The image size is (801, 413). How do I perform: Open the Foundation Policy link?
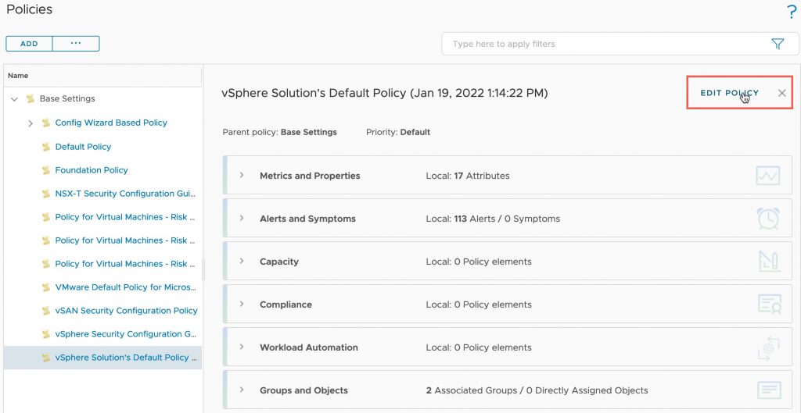click(x=92, y=170)
